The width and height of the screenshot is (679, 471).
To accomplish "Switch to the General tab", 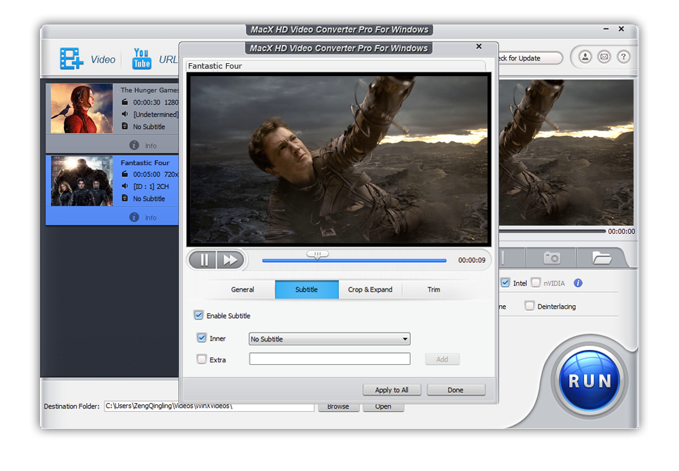I will pyautogui.click(x=242, y=290).
